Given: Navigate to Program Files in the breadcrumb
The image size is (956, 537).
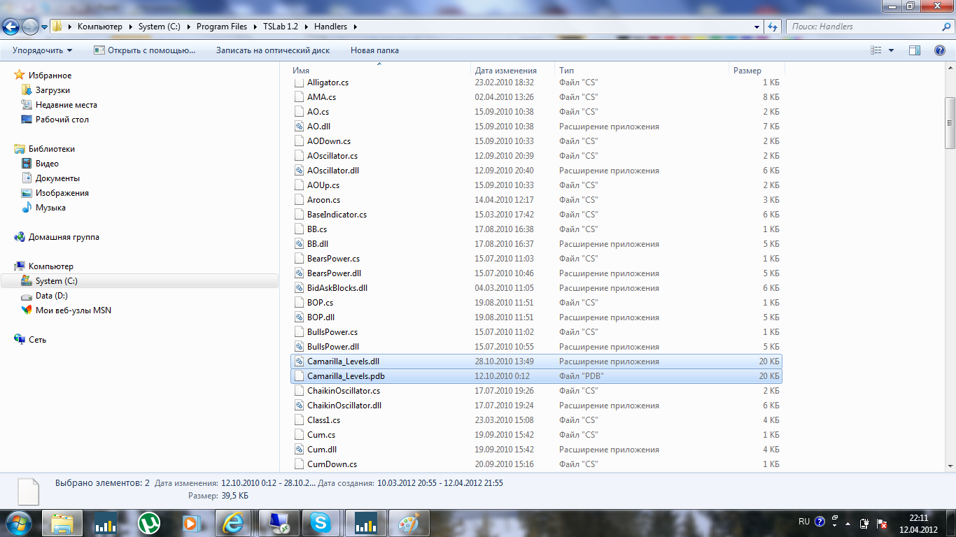Looking at the screenshot, I should [222, 27].
